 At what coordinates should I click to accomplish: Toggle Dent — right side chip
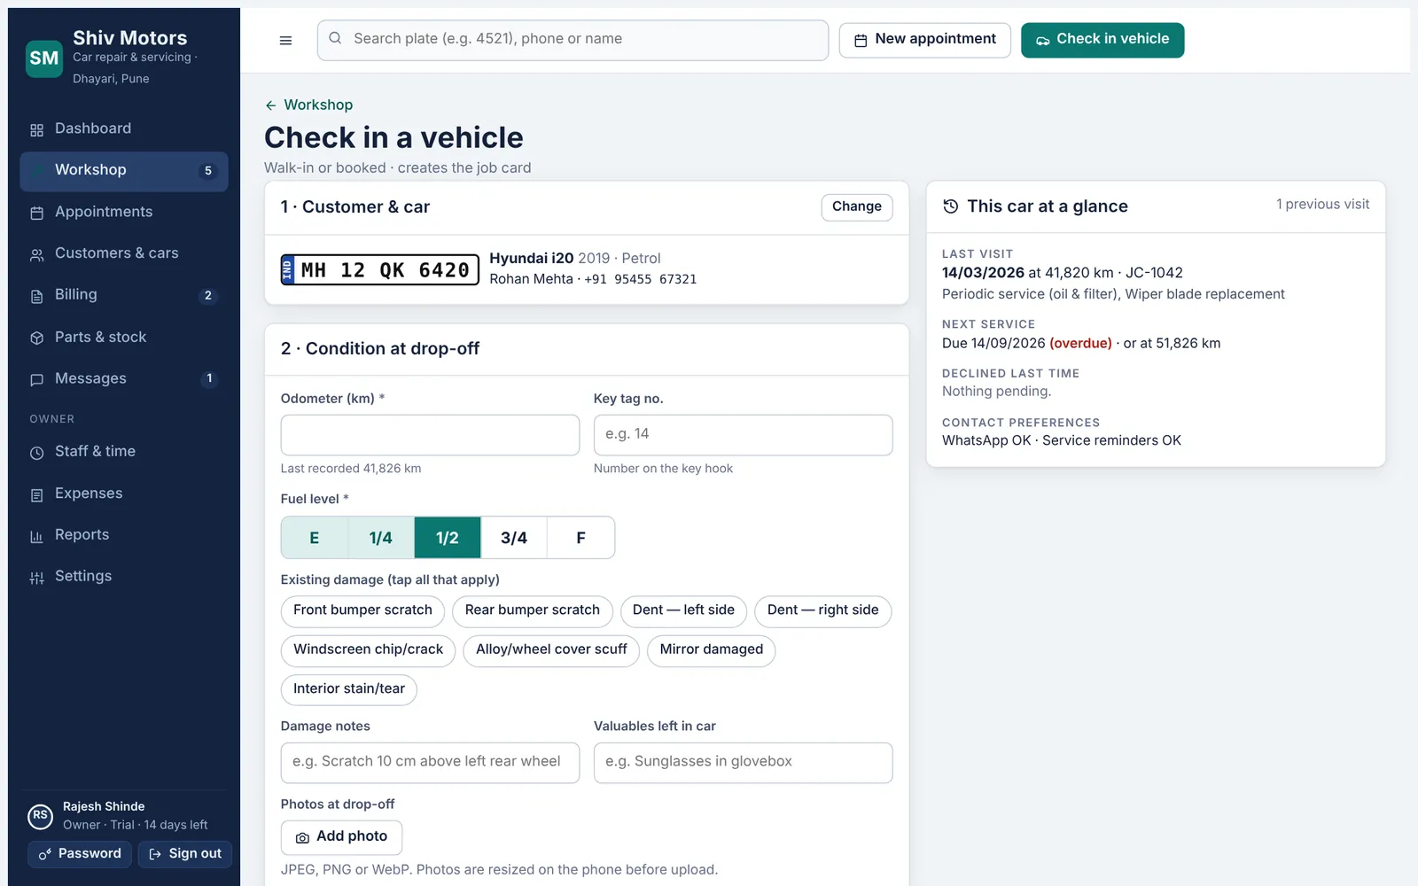pyautogui.click(x=822, y=610)
